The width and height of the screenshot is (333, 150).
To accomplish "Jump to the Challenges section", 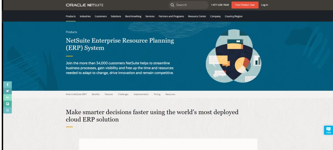I will click(123, 94).
